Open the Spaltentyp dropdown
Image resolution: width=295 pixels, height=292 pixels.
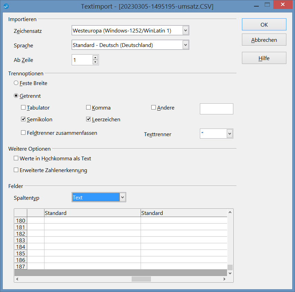pyautogui.click(x=122, y=197)
